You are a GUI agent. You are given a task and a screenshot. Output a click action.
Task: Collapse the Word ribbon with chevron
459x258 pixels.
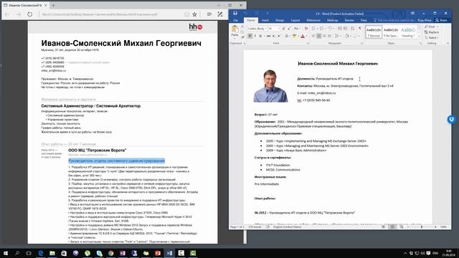click(x=448, y=43)
